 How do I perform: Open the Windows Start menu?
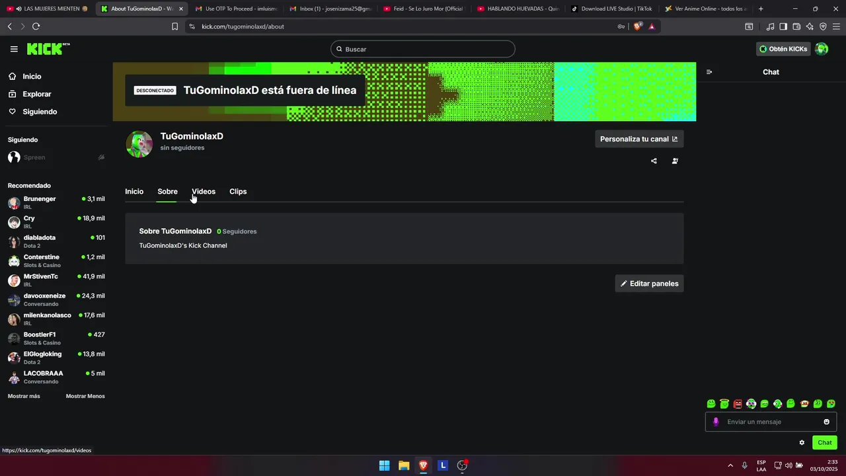[x=384, y=465]
